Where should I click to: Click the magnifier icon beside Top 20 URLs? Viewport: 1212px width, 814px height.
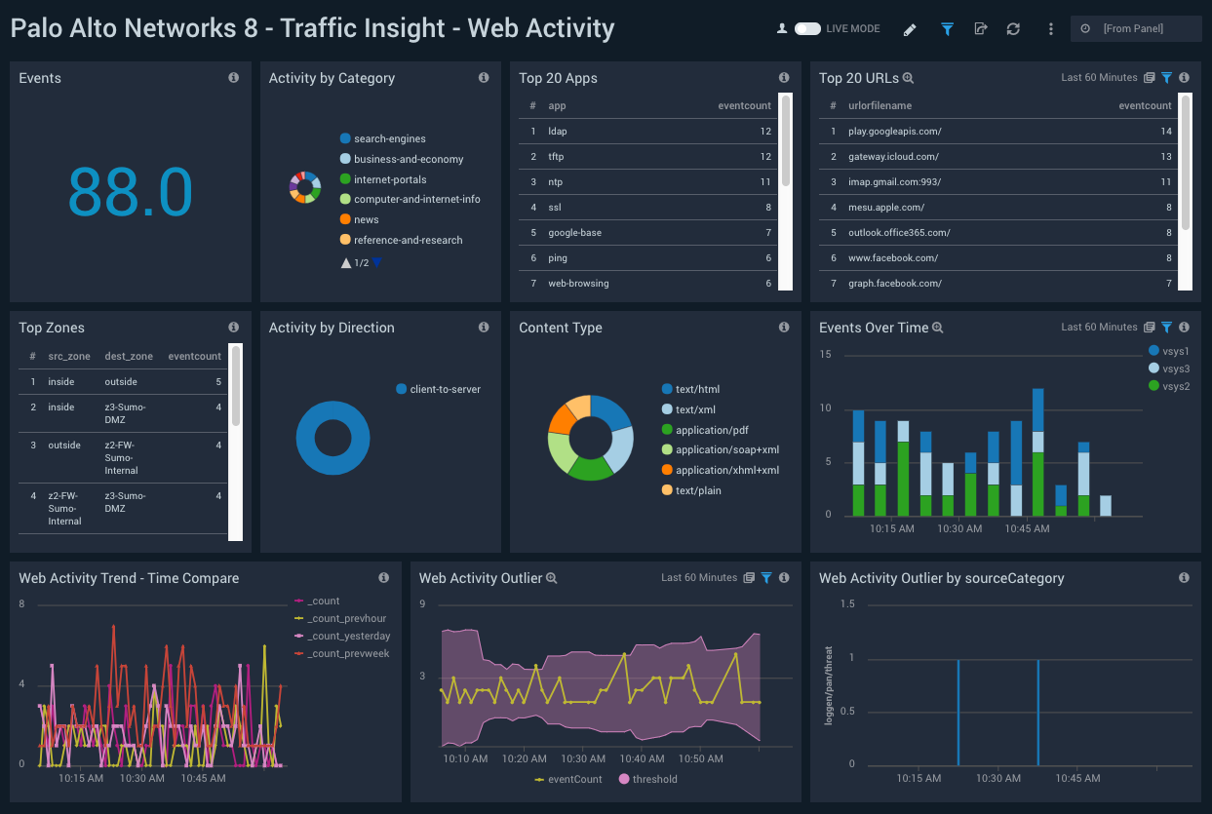[x=907, y=77]
